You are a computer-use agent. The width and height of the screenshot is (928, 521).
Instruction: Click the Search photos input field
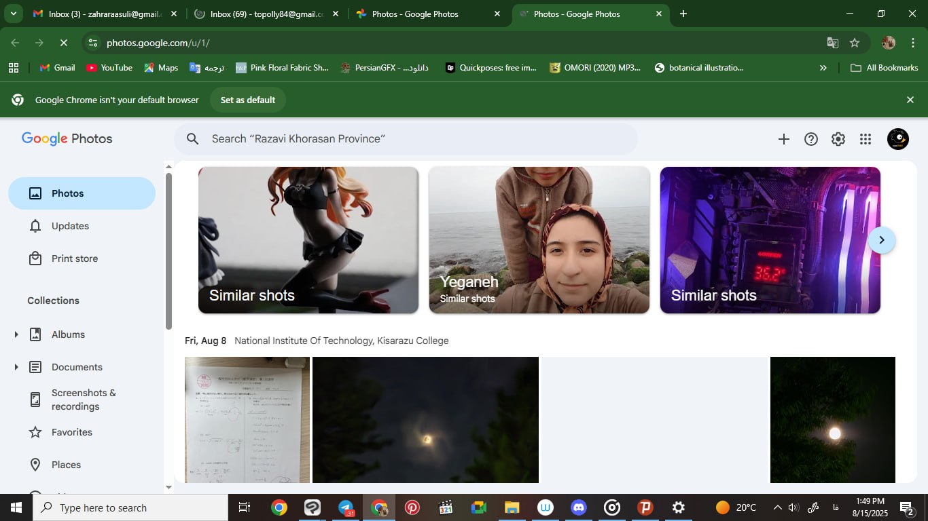pyautogui.click(x=408, y=139)
